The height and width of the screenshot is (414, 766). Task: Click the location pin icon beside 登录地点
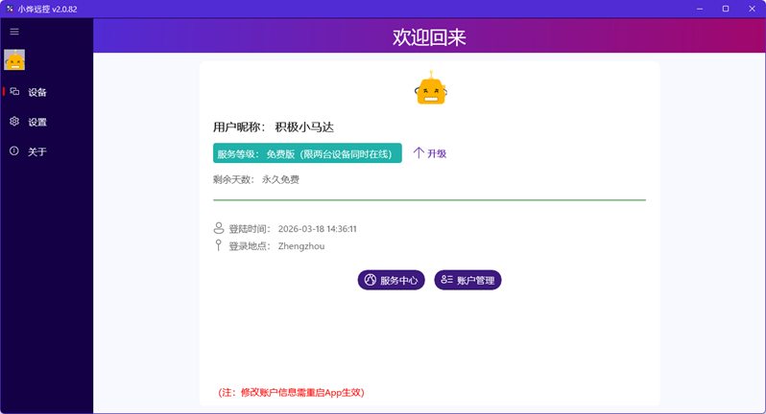click(x=219, y=246)
